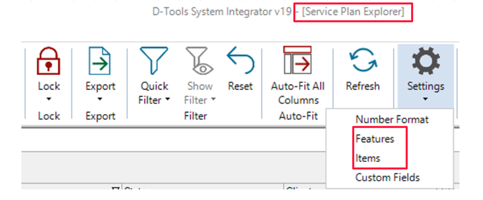Image resolution: width=483 pixels, height=200 pixels.
Task: Select Features in Settings menu
Action: [375, 139]
